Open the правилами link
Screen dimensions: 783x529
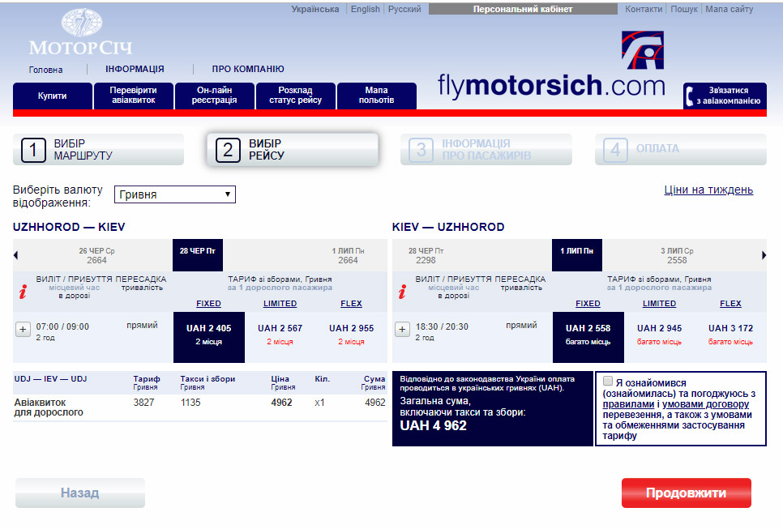coord(628,404)
